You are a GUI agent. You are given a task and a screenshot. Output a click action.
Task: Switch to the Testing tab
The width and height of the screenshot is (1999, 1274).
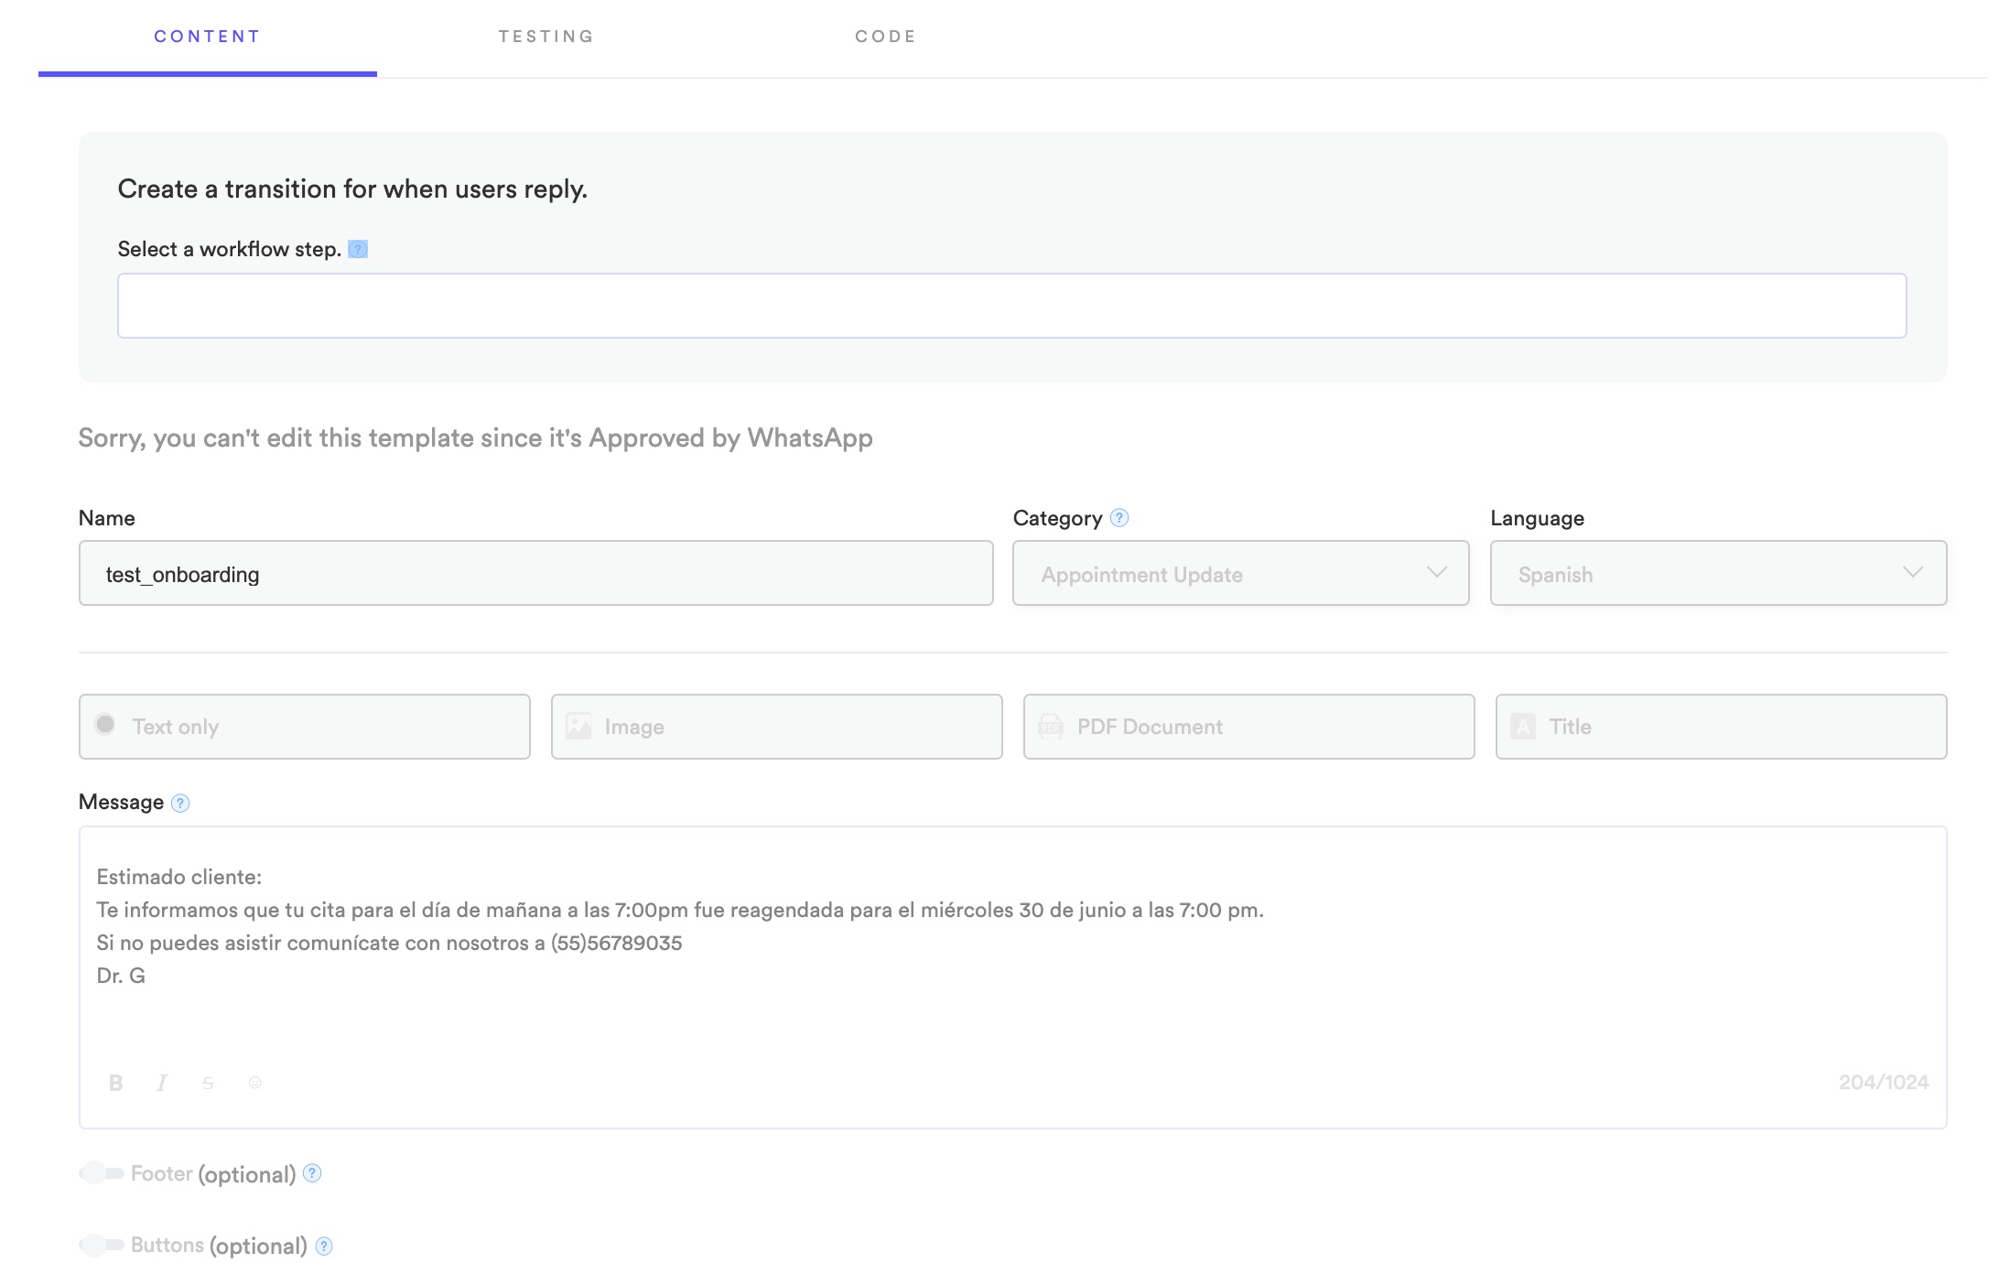(x=546, y=37)
